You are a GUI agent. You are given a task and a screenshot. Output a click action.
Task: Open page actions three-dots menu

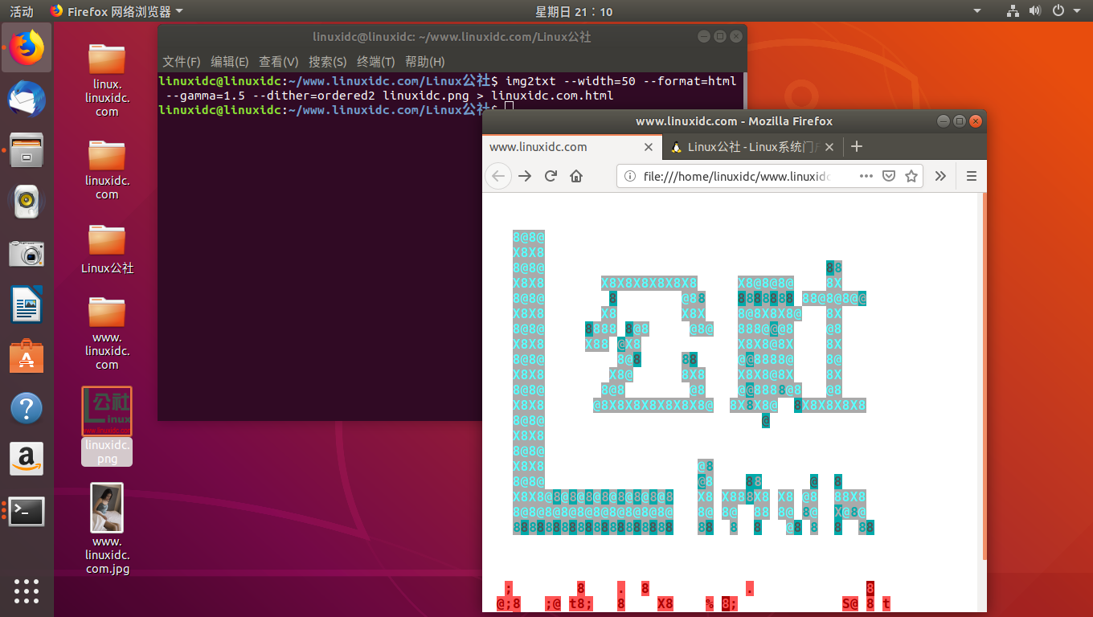866,176
